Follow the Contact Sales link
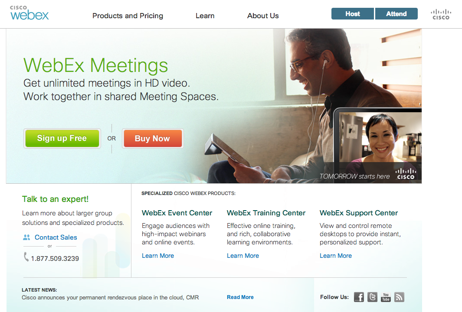Viewport: 462px width, 312px height. [x=56, y=237]
